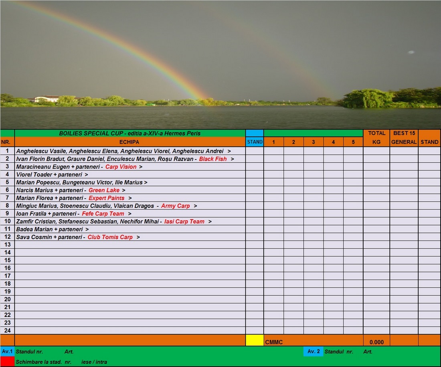441x367 pixels.
Task: Click the rainbow lake photo
Action: [220, 64]
